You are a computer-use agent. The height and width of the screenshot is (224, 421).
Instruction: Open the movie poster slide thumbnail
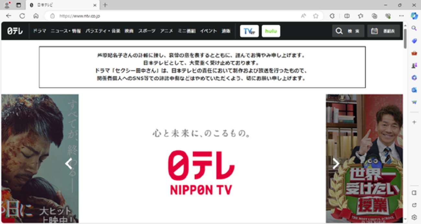pyautogui.click(x=40, y=158)
